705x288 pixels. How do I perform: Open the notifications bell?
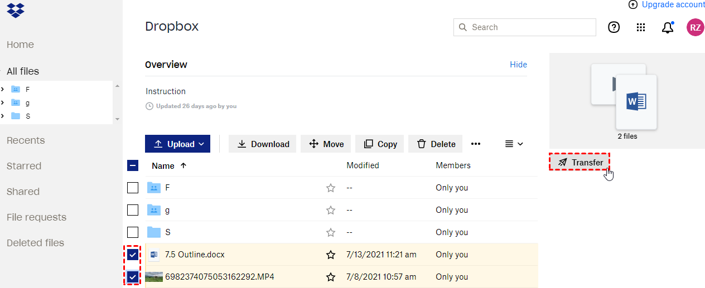668,27
